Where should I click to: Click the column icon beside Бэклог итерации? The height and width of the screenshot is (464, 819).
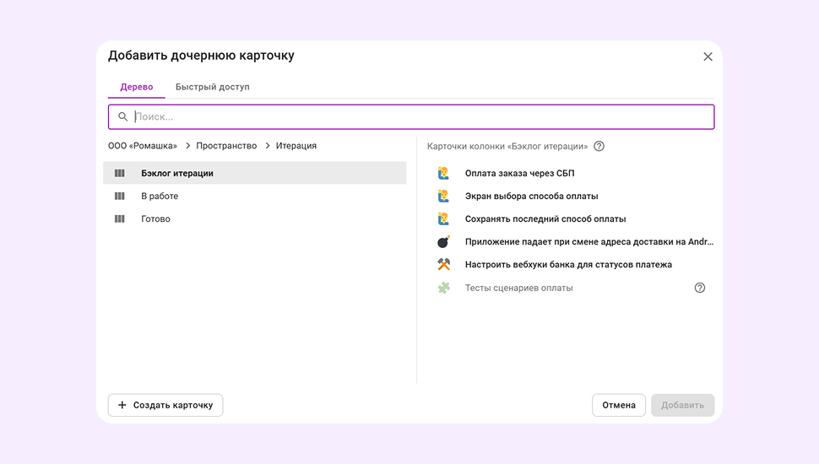point(120,173)
